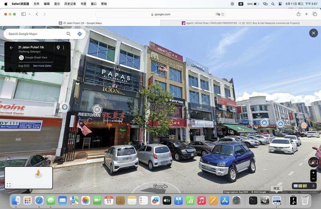This screenshot has height=209, width=321.
Task: Click the Privacy link in the footer
Action: (294, 192)
